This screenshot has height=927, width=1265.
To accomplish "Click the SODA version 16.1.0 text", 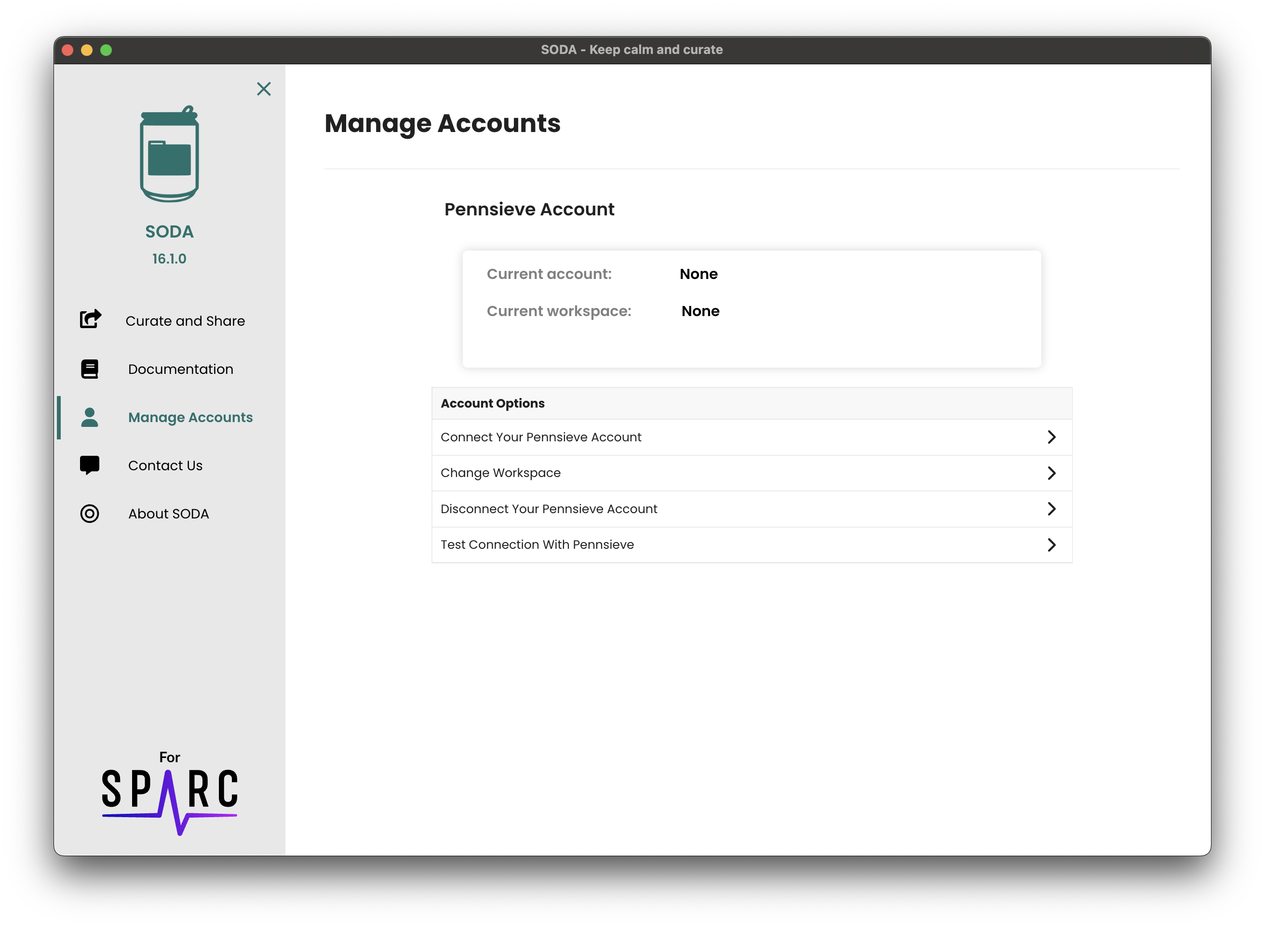I will tap(169, 259).
